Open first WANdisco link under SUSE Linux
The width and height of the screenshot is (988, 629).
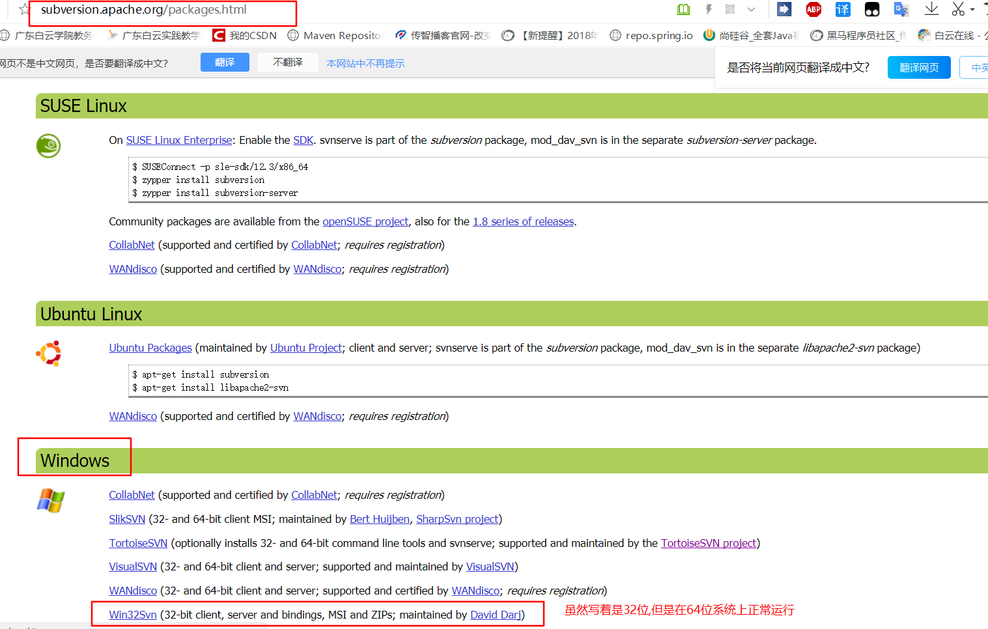[x=133, y=269]
